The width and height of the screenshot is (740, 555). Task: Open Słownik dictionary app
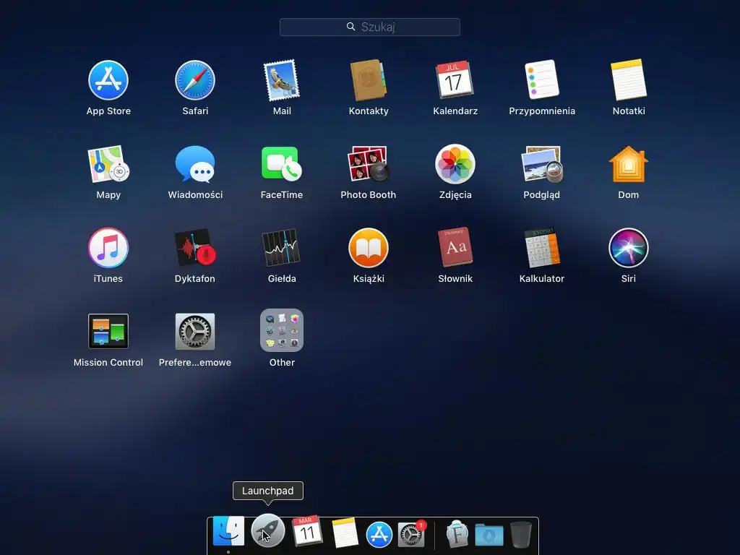455,247
